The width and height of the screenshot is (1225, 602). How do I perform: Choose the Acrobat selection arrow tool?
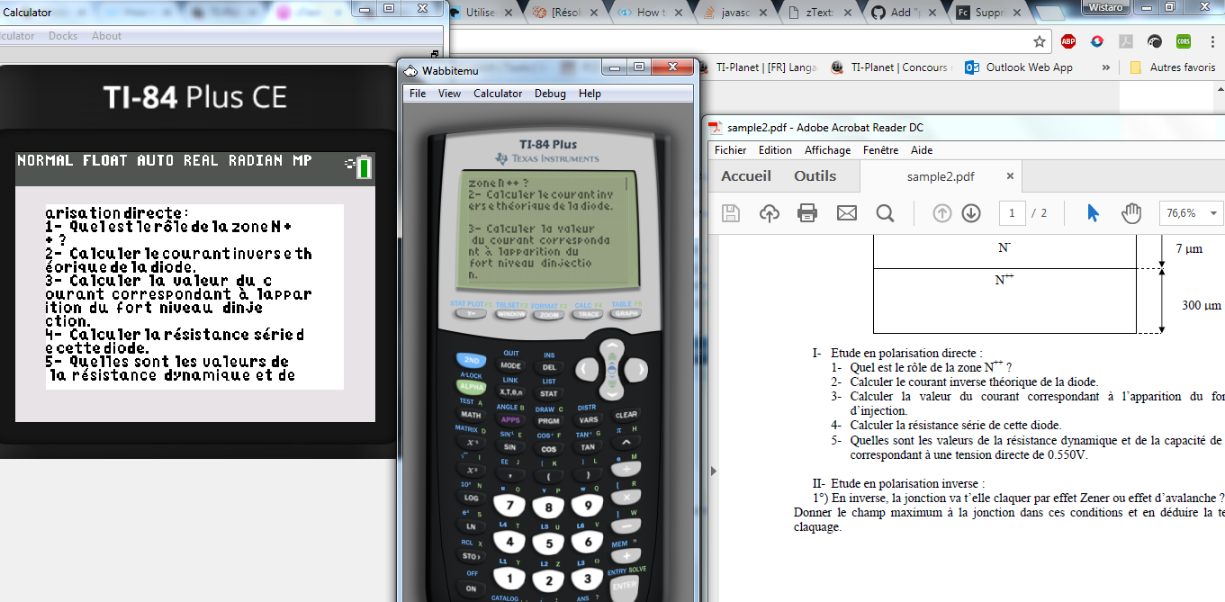pos(1093,213)
